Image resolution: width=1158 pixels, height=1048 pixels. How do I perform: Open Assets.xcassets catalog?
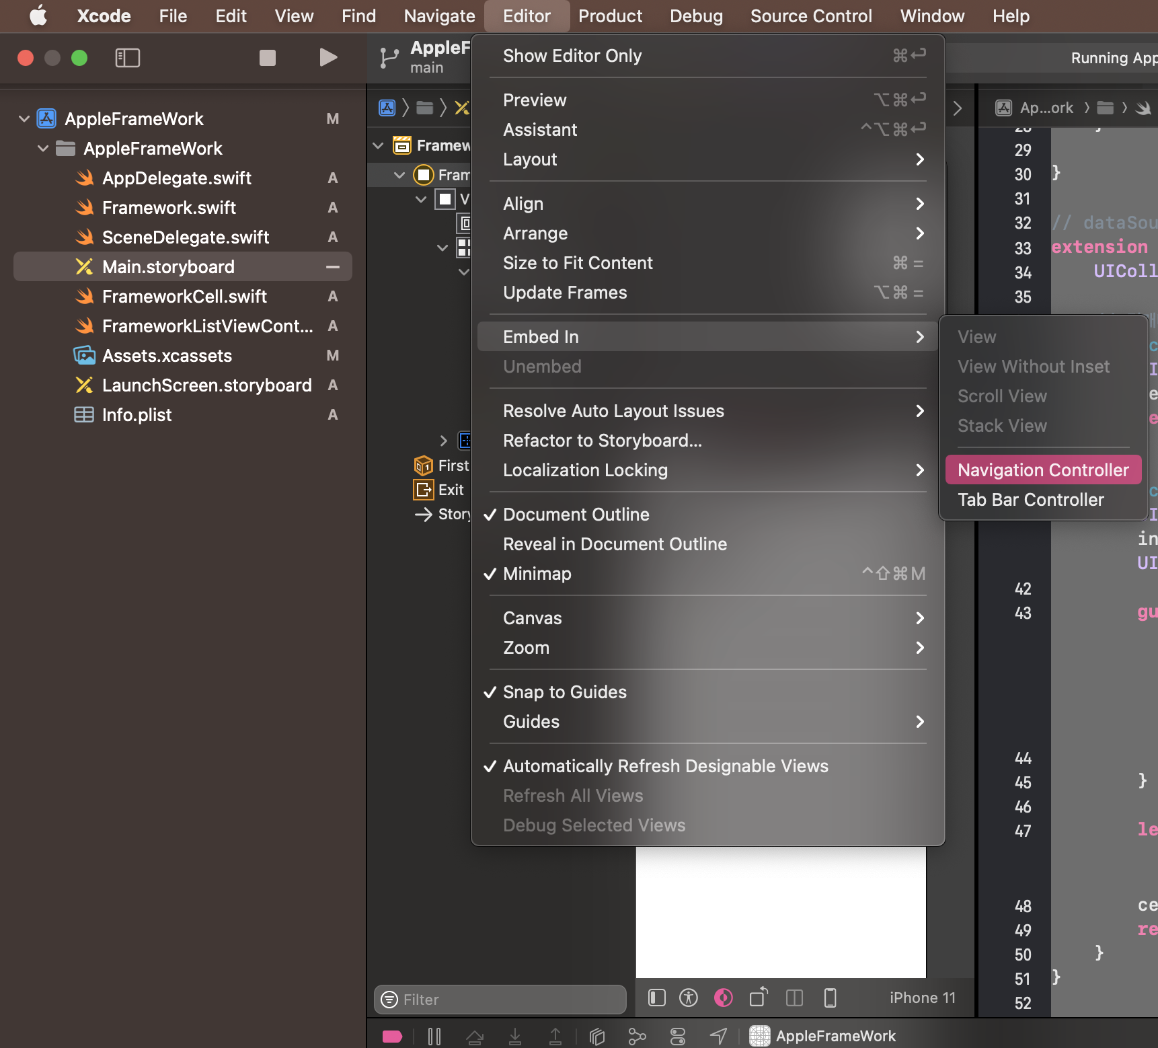point(167,356)
